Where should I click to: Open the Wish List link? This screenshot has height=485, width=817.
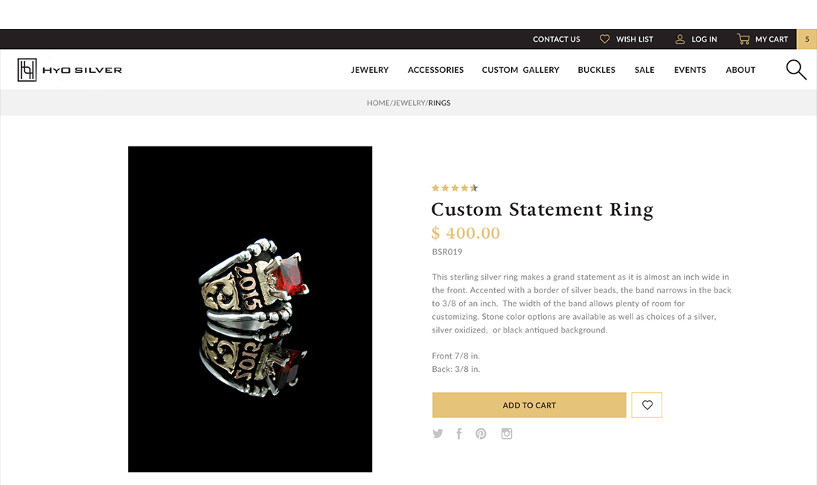627,39
